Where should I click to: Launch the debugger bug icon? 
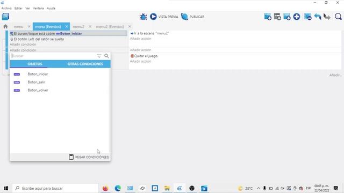tap(144, 17)
